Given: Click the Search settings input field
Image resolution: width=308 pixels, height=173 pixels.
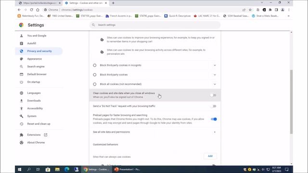Looking at the screenshot, I should tap(155, 25).
